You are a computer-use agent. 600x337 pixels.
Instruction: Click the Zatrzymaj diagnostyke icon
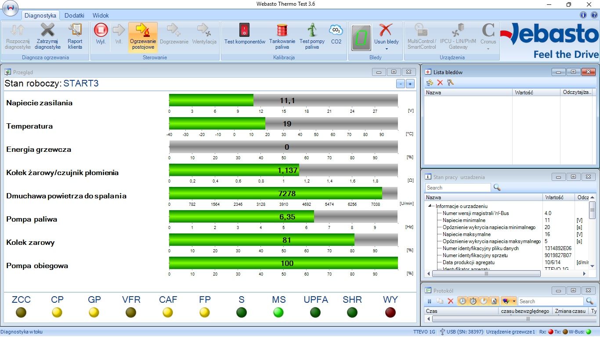48,30
